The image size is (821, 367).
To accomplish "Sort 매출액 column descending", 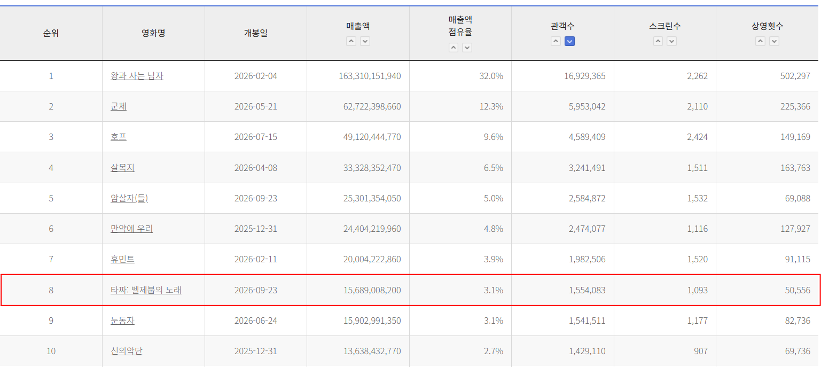I will tap(365, 41).
